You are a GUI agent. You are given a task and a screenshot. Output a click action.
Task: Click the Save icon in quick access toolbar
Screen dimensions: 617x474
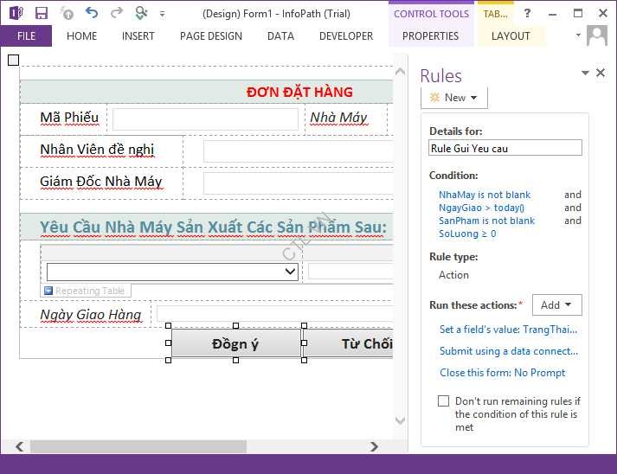click(x=41, y=13)
